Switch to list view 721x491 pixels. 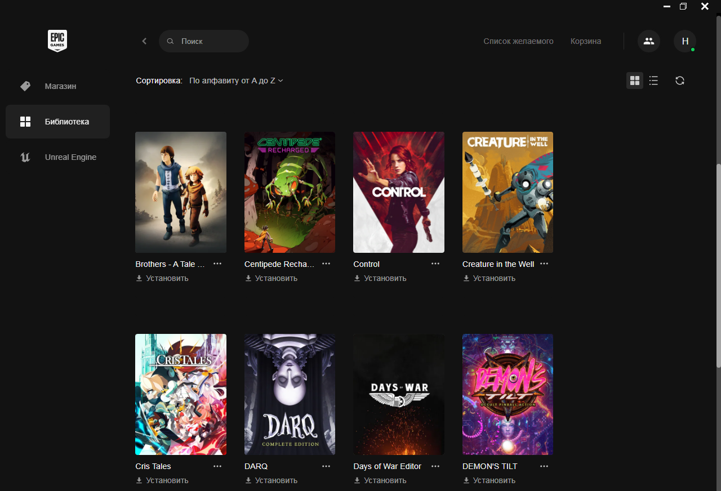point(653,81)
